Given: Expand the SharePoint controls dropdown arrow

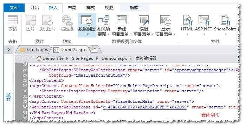Looking at the screenshot, I should pos(226,34).
